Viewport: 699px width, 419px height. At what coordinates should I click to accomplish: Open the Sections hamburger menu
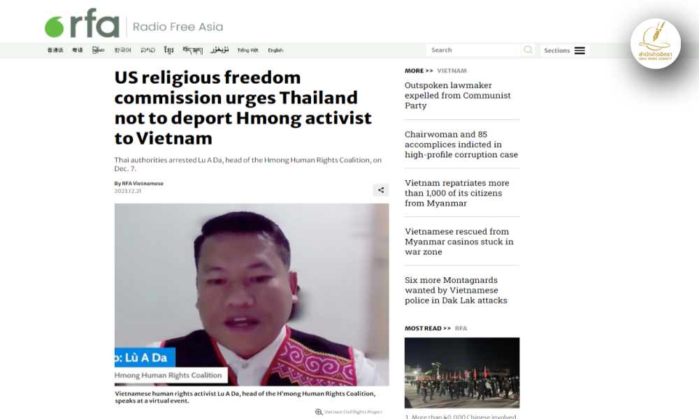(x=564, y=50)
